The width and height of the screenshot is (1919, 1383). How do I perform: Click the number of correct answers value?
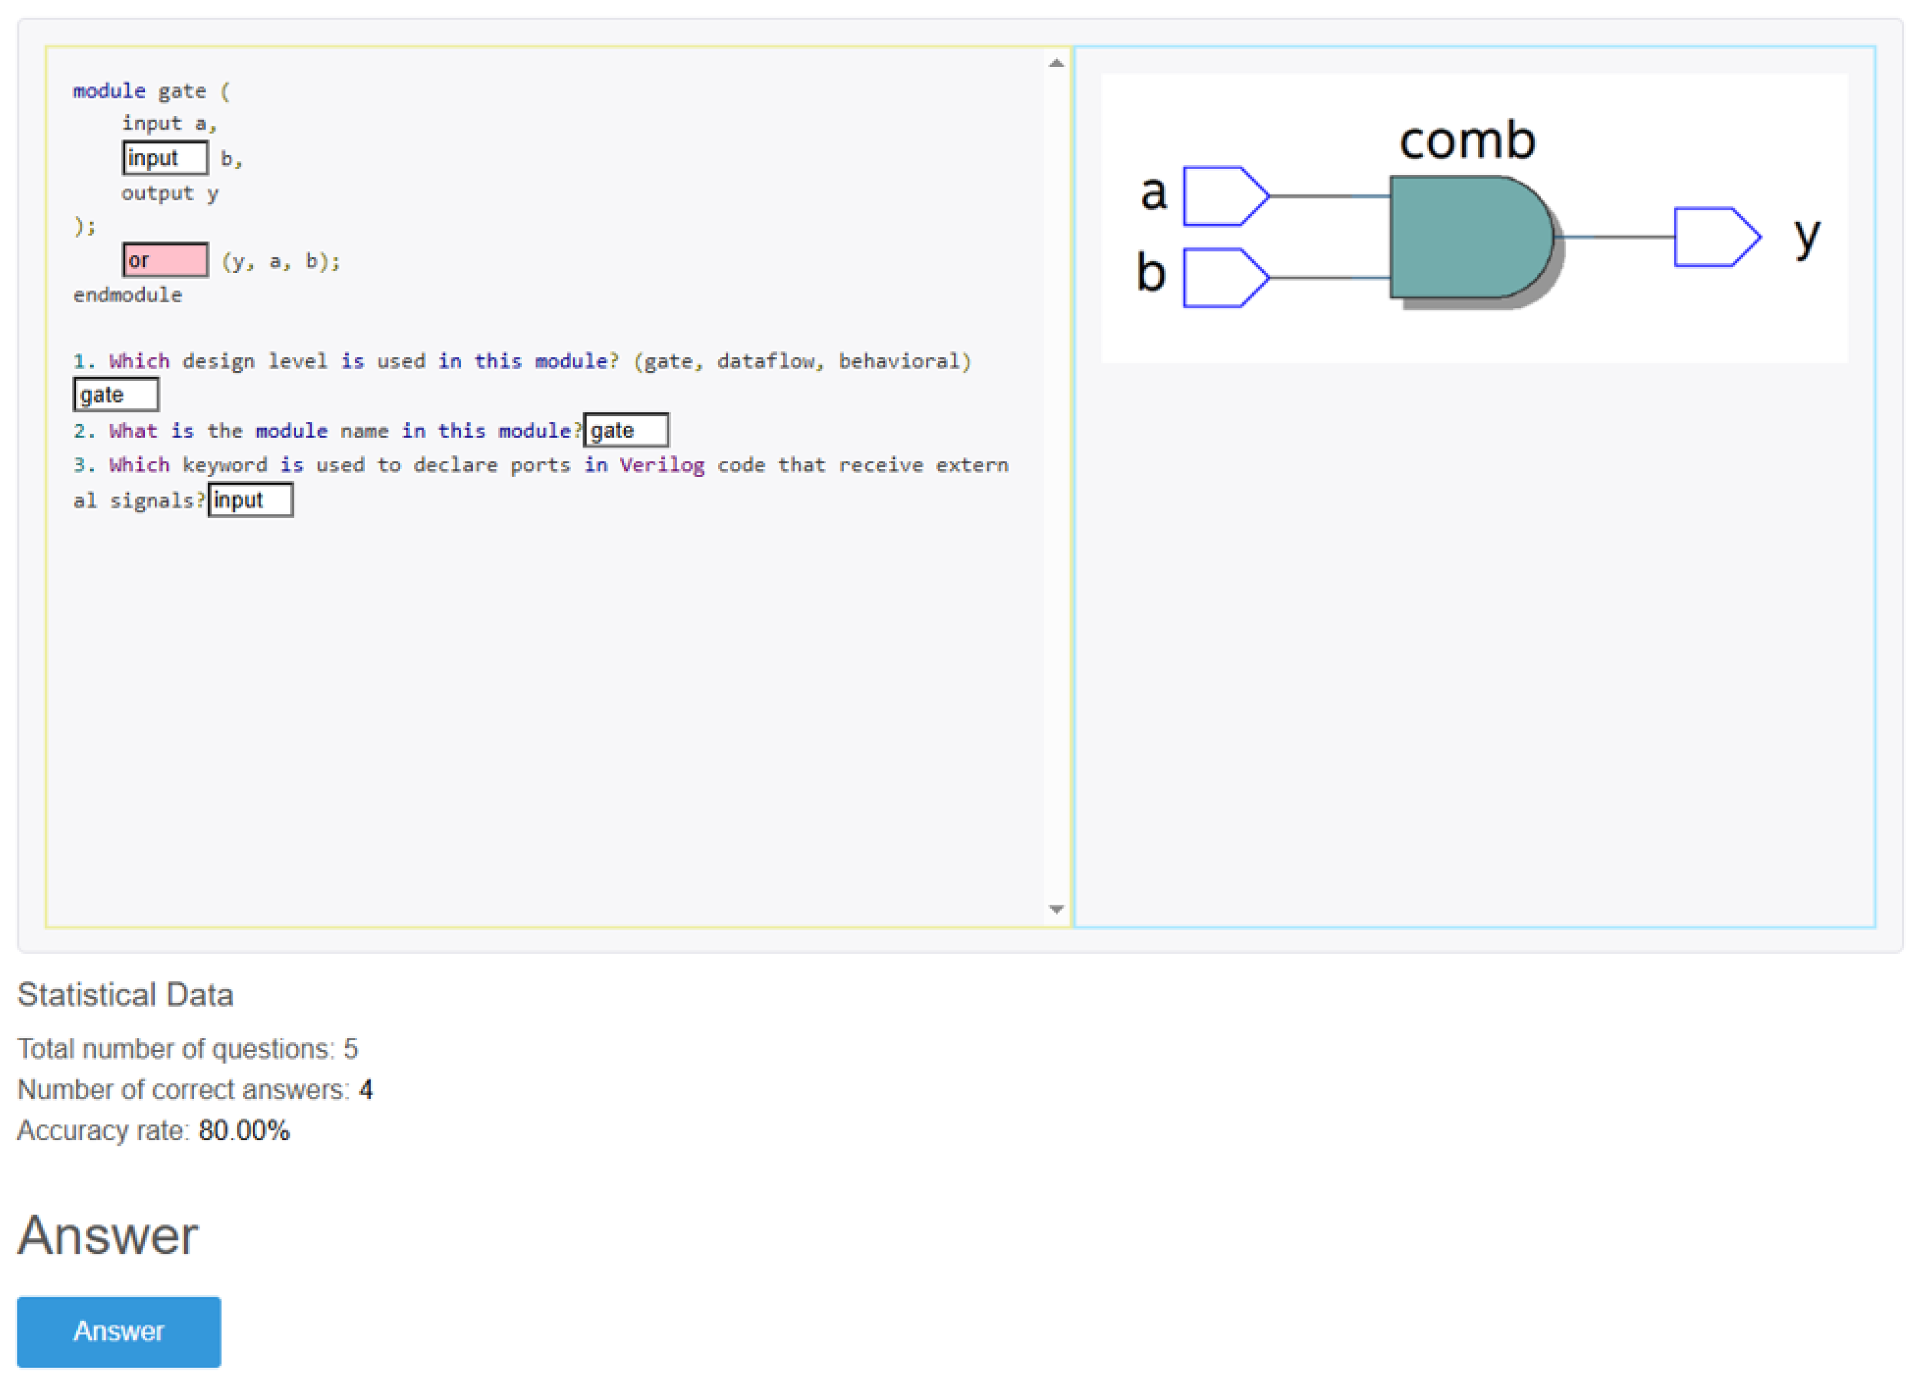tap(365, 1089)
